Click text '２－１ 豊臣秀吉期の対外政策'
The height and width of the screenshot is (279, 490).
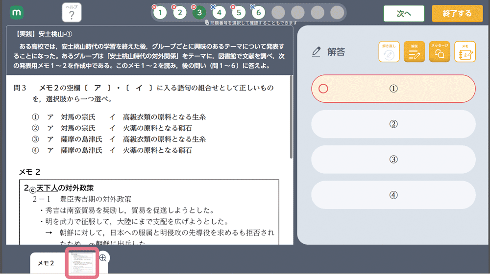tap(82, 199)
